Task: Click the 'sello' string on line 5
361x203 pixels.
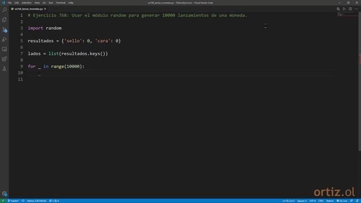Action: point(73,41)
